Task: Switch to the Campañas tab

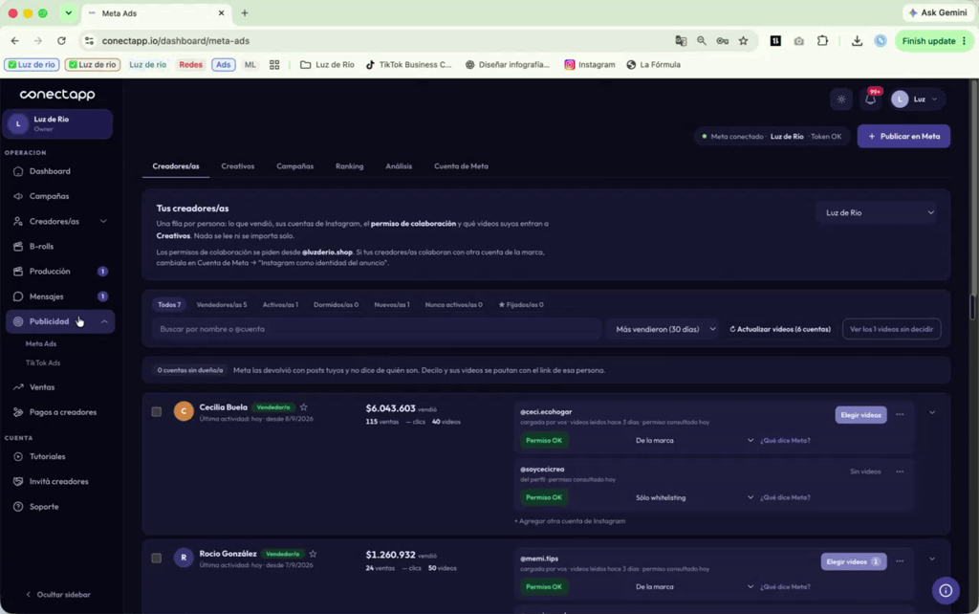Action: tap(294, 166)
